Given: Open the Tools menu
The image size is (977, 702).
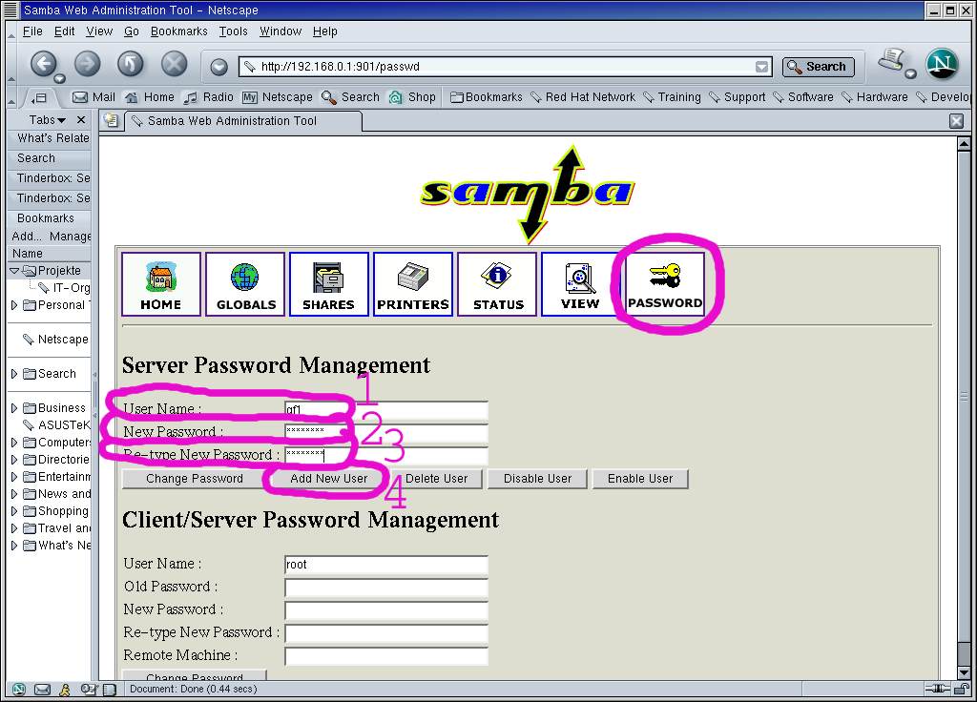Looking at the screenshot, I should [233, 31].
